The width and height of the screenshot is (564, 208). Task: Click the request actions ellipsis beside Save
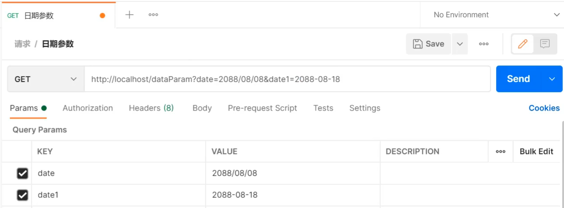pyautogui.click(x=484, y=44)
